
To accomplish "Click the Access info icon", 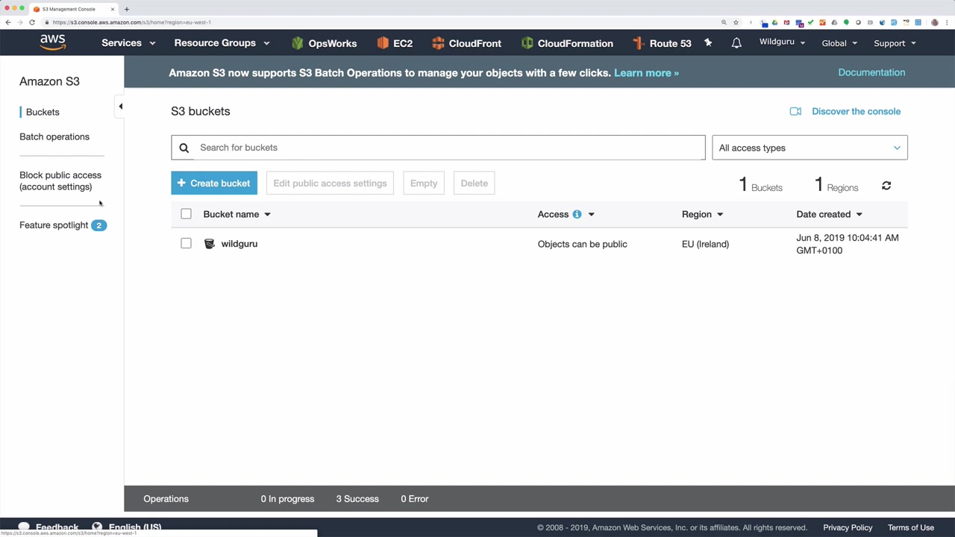I will (x=577, y=214).
